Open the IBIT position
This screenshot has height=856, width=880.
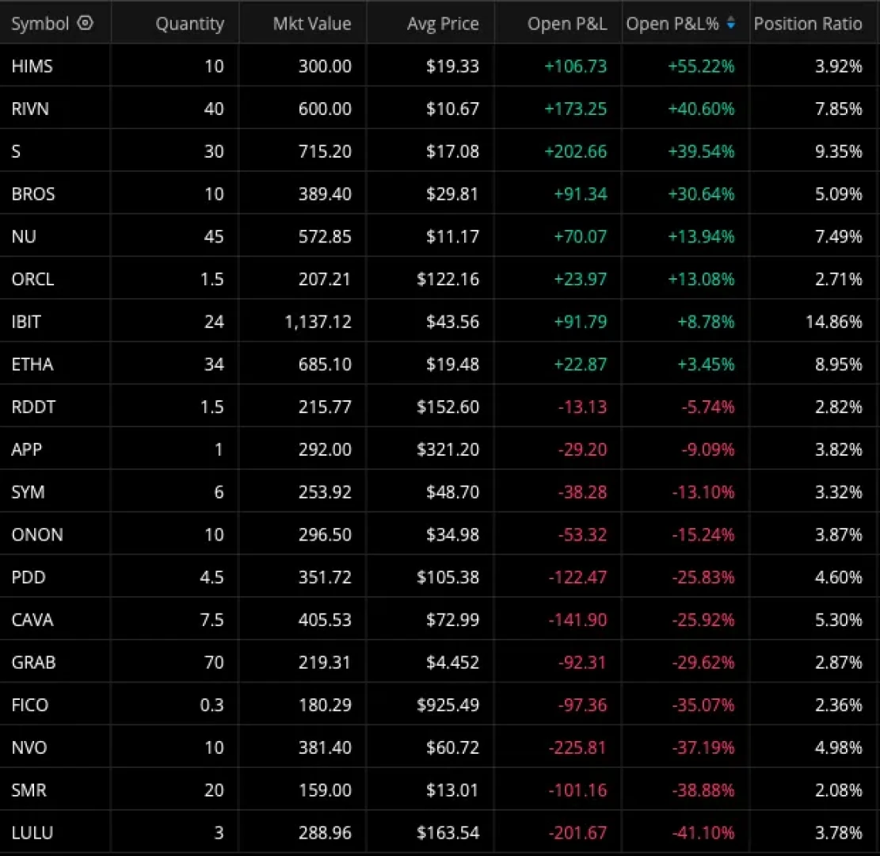tap(26, 322)
